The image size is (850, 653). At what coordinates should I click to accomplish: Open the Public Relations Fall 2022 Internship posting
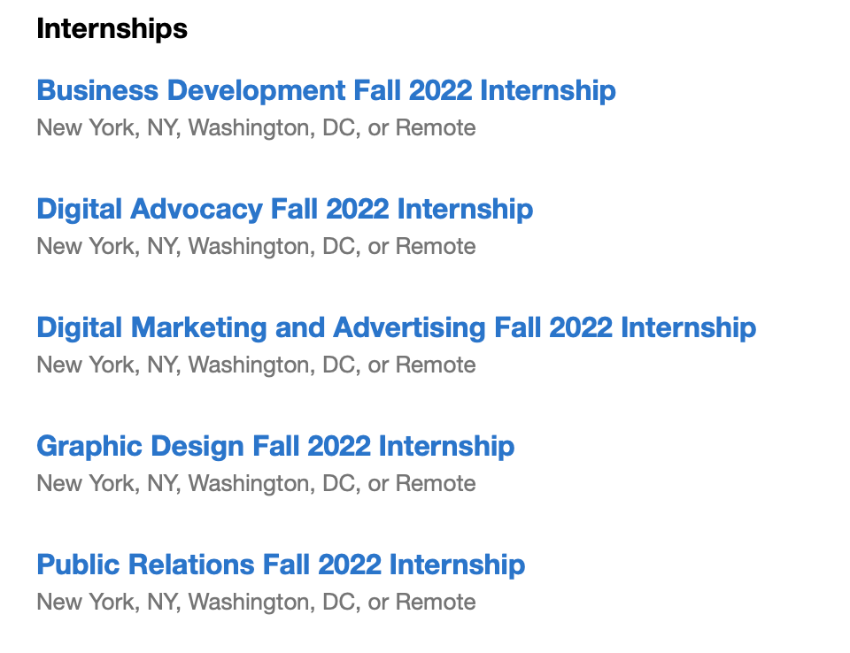[x=281, y=565]
